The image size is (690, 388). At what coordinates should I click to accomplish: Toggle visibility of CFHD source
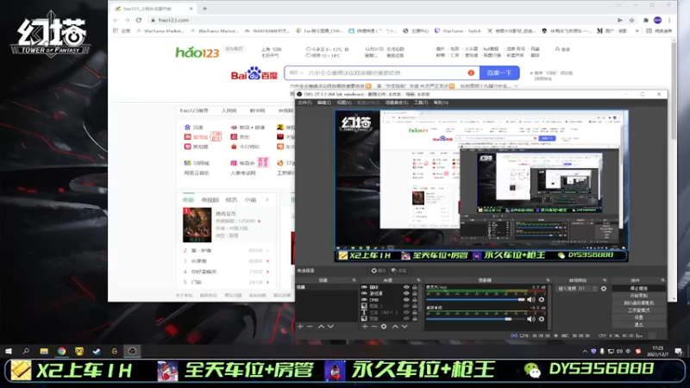coord(406,299)
